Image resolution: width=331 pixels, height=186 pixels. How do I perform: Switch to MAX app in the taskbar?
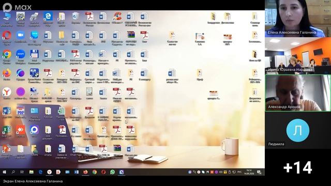coord(122,172)
